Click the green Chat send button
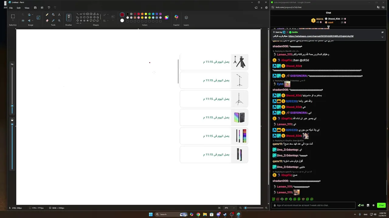 point(381,205)
